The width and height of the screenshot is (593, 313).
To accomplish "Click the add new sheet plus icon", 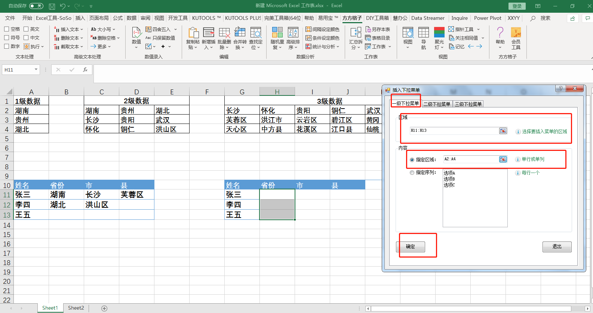I will point(104,308).
